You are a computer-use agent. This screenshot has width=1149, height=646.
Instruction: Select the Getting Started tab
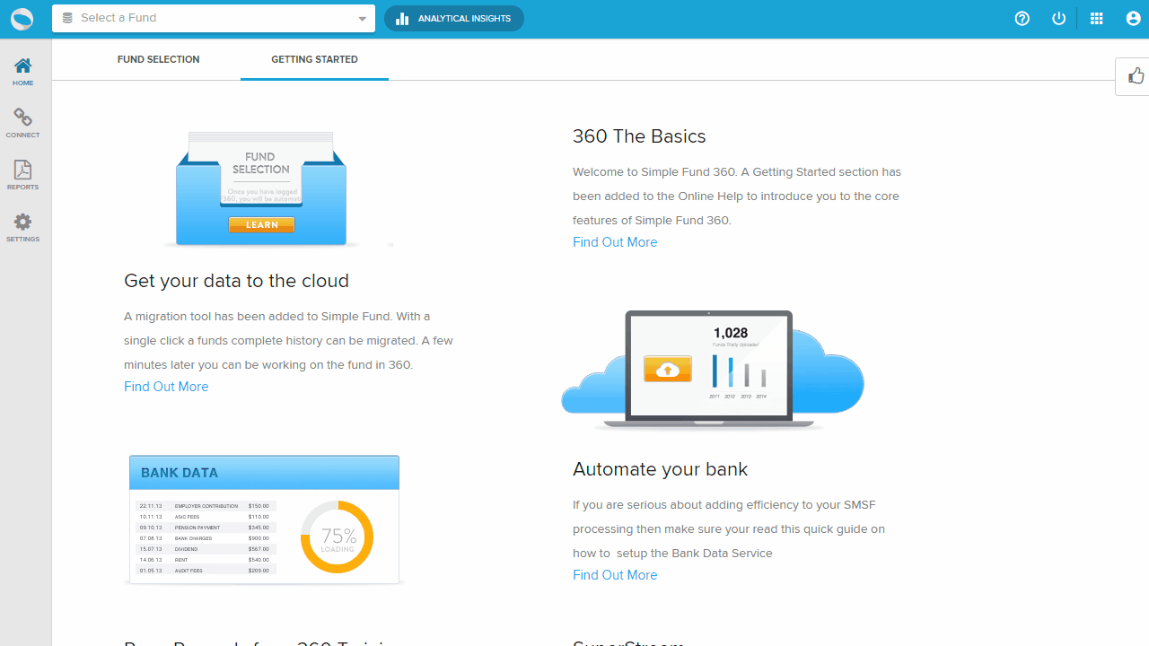click(x=314, y=59)
